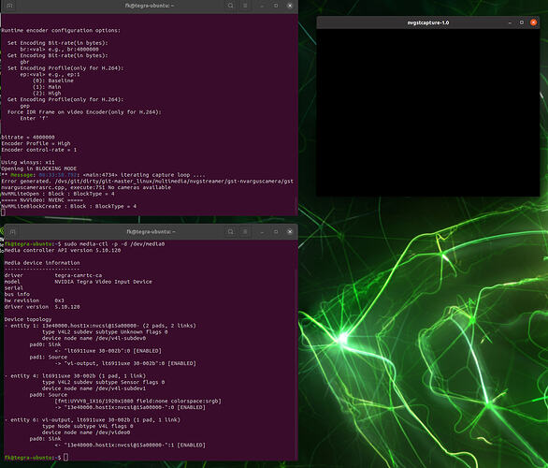Click the nvgstcapture-1.0 title bar text
The height and width of the screenshot is (468, 548).
pos(428,22)
